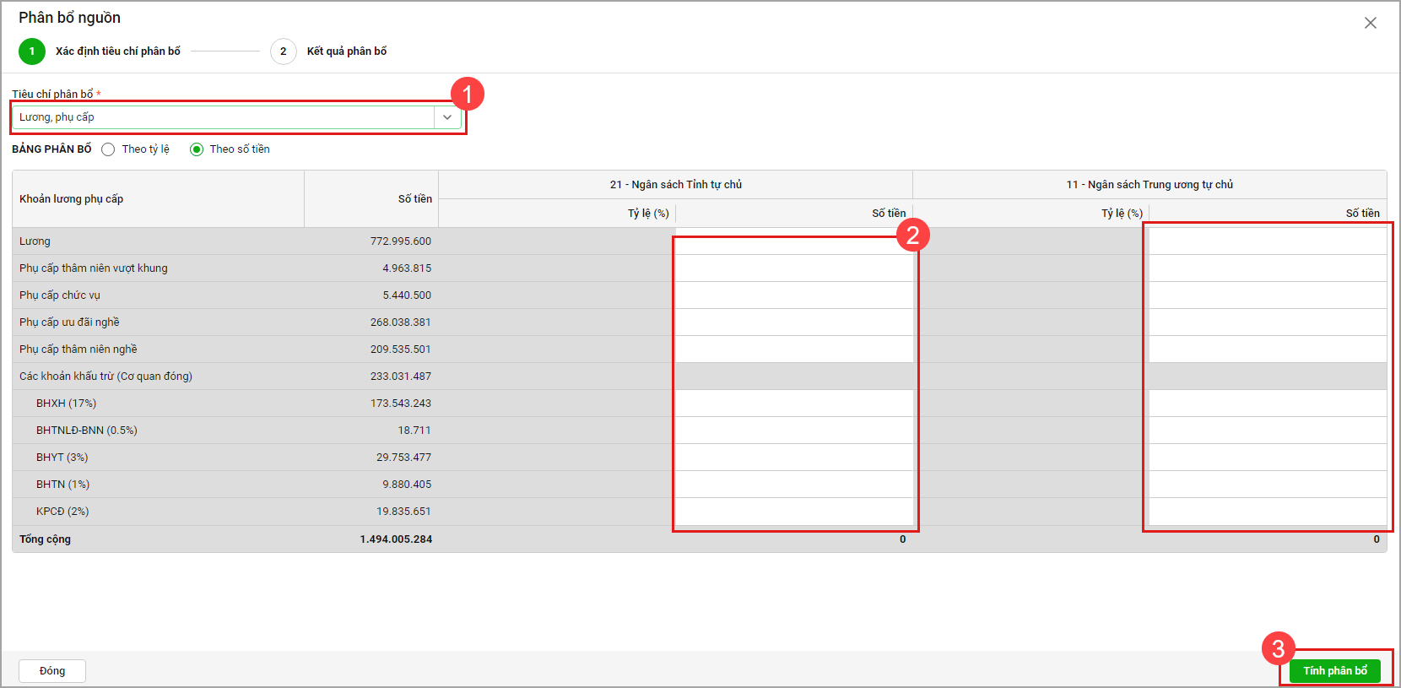Select the Theo số tiền radio button

(x=197, y=149)
